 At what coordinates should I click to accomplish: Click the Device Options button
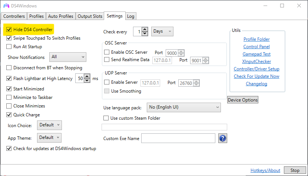[243, 100]
